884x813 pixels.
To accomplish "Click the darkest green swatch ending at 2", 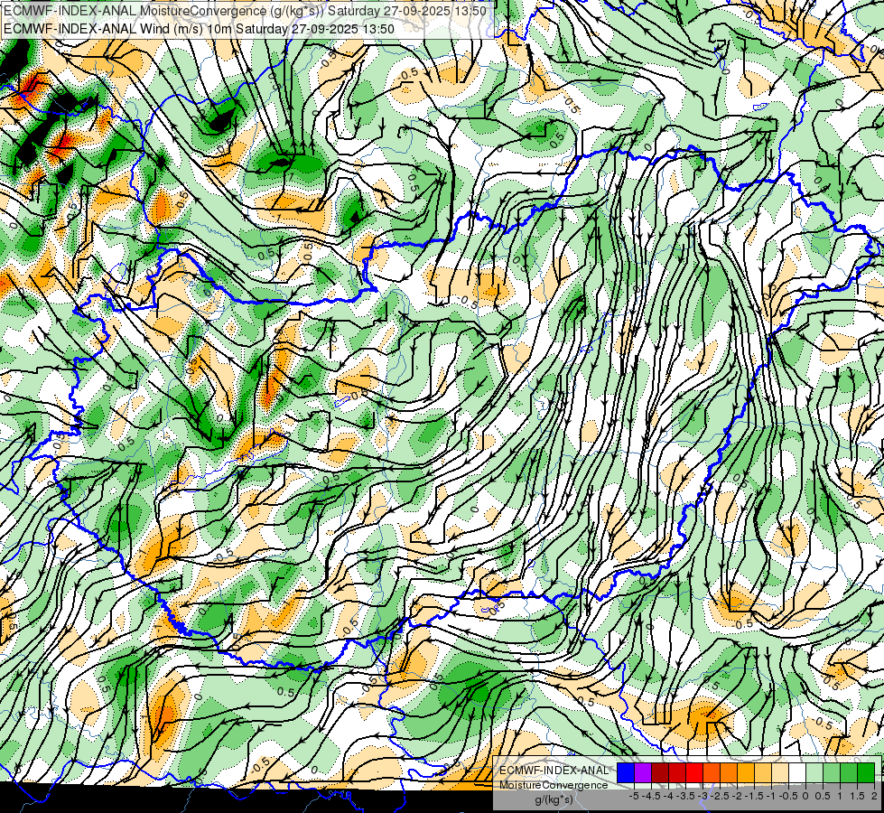I will [x=866, y=772].
